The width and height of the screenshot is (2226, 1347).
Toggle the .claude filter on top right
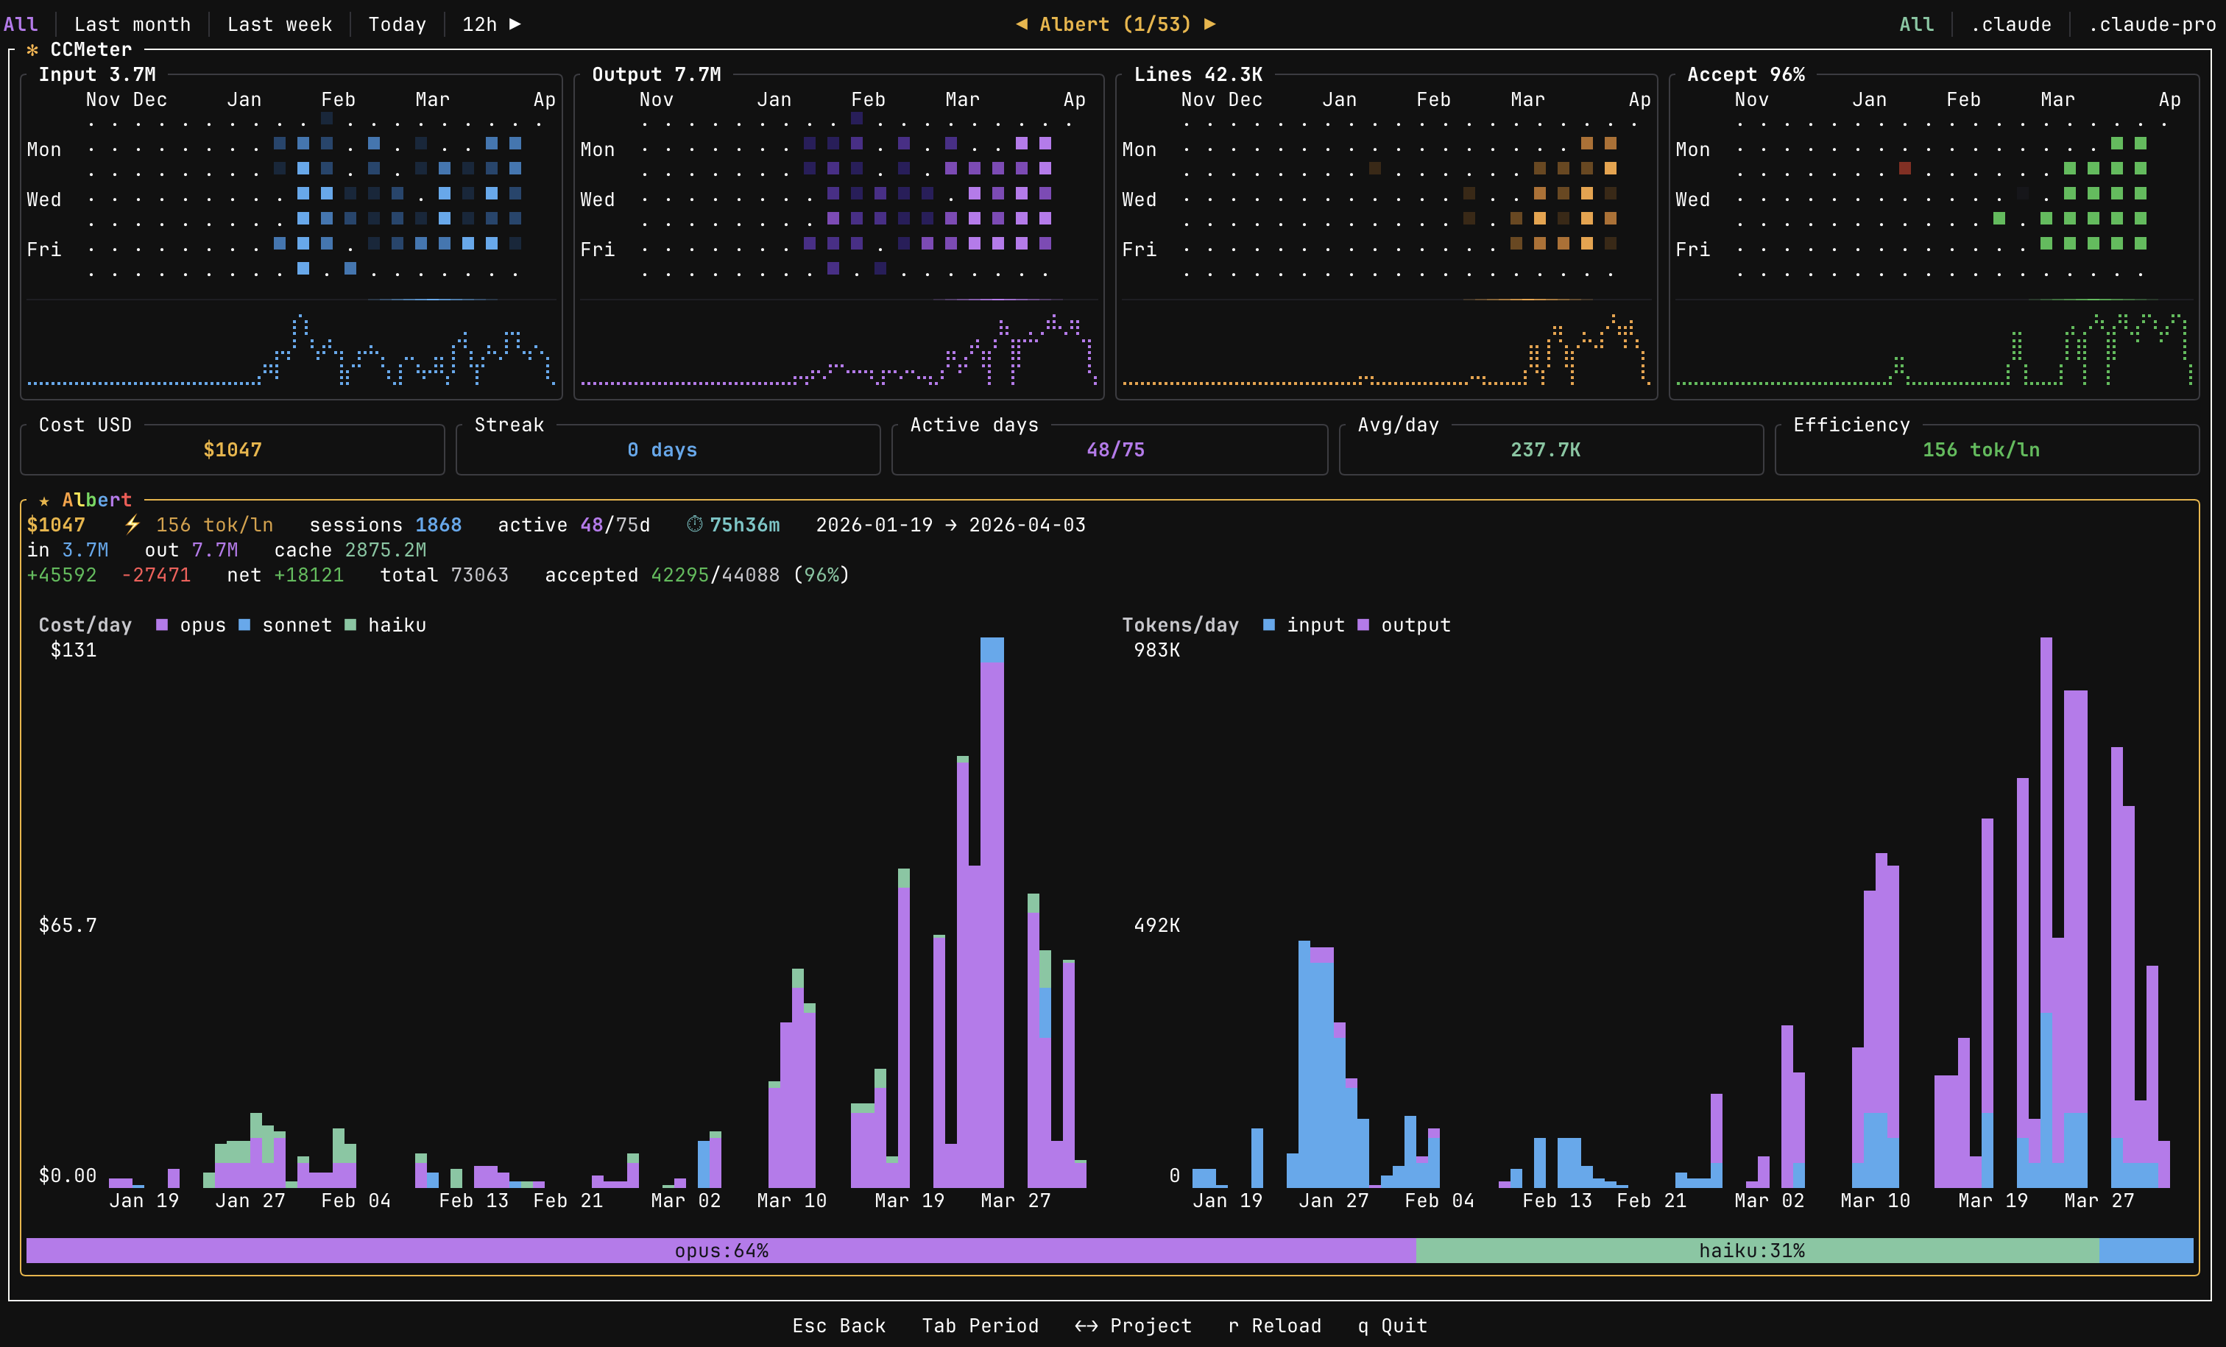pos(2011,24)
